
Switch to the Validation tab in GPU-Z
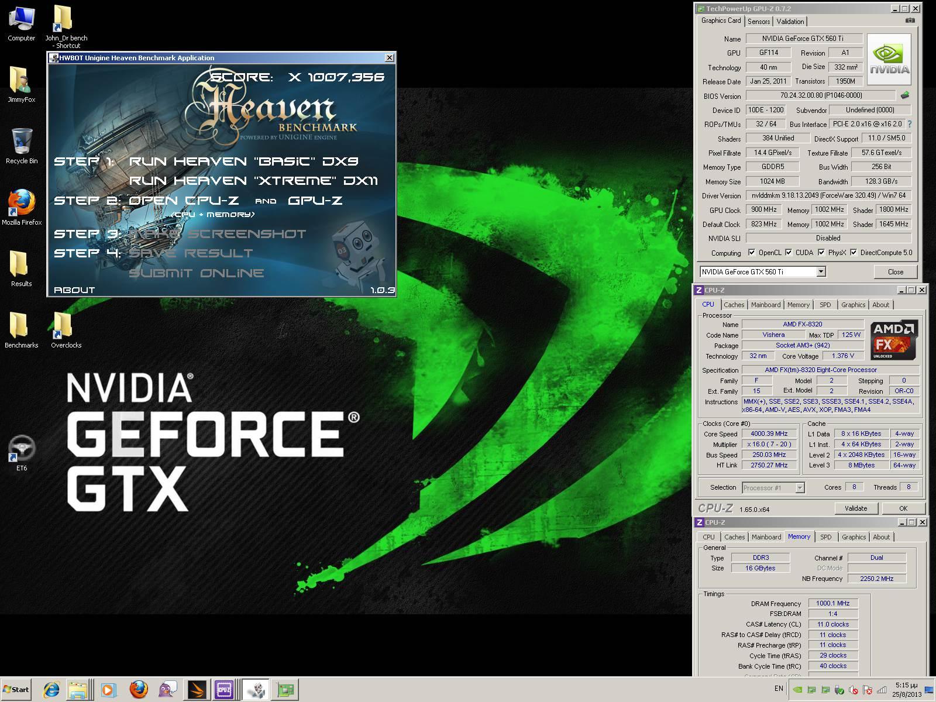(x=790, y=22)
